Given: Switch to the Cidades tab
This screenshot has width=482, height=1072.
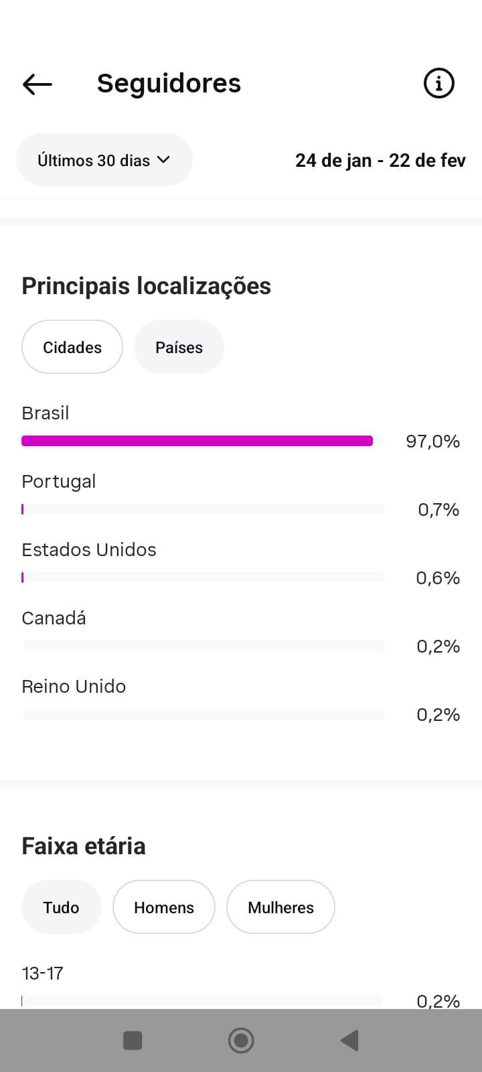Looking at the screenshot, I should 72,347.
